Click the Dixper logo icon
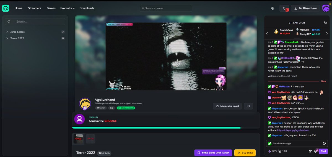This screenshot has width=332, height=157. point(6,8)
